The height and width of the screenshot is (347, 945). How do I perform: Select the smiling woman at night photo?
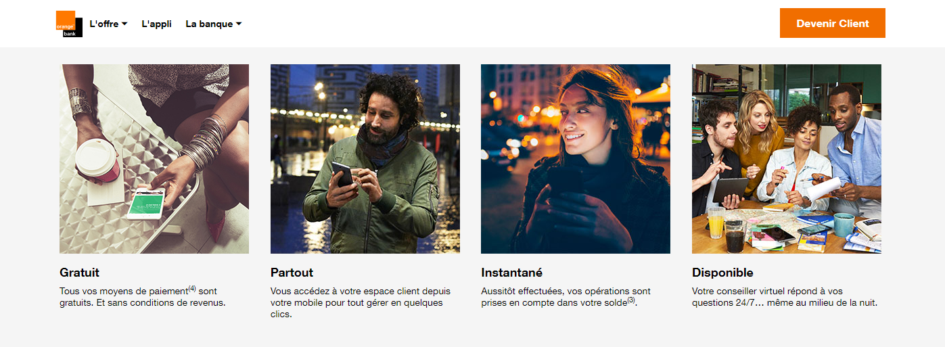pos(576,159)
